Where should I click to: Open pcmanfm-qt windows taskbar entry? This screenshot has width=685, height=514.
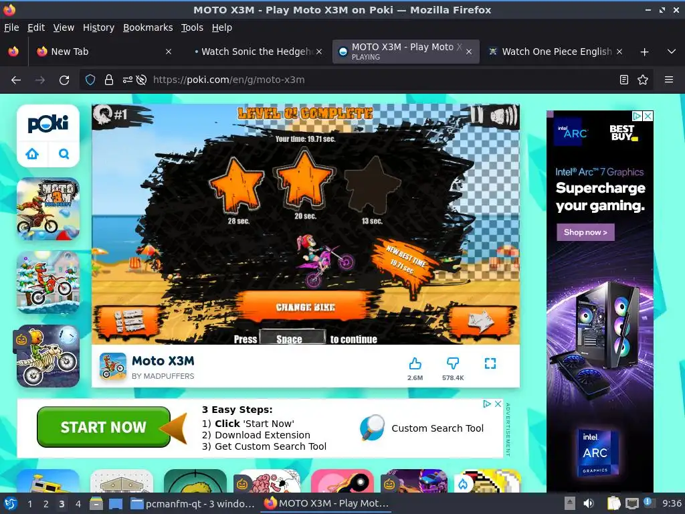193,504
